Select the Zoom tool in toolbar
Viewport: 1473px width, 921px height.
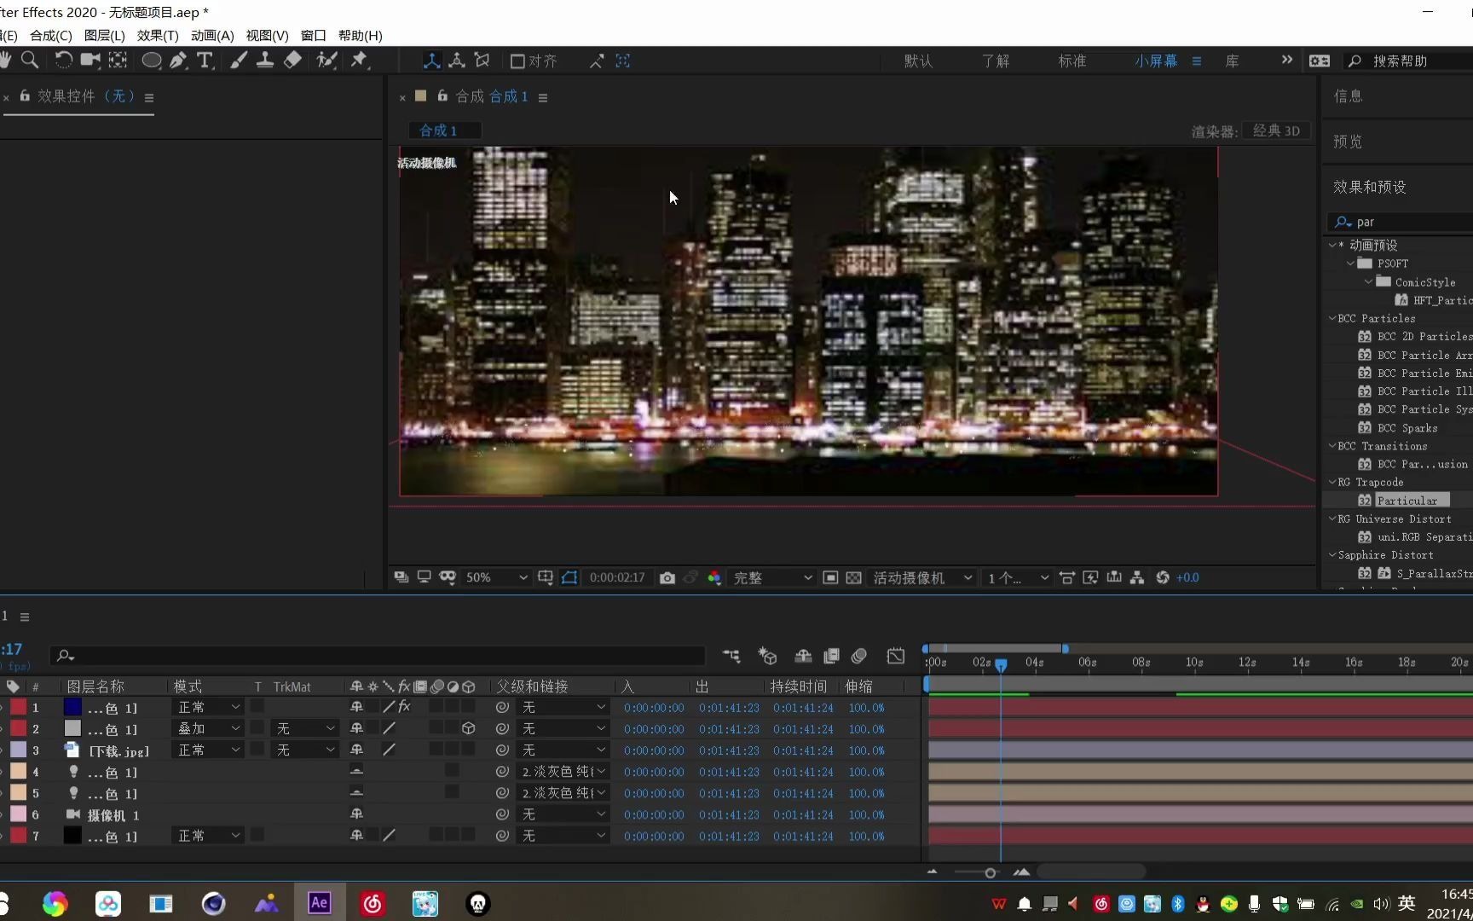pyautogui.click(x=30, y=61)
